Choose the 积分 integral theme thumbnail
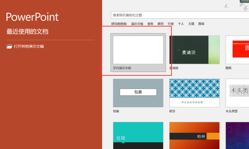This screenshot has height=149, width=249. tap(194, 93)
